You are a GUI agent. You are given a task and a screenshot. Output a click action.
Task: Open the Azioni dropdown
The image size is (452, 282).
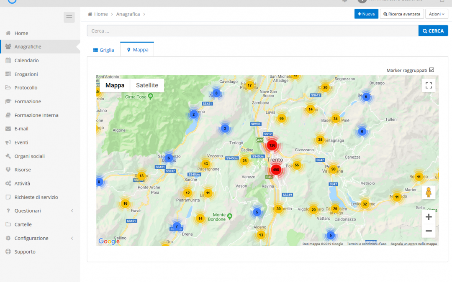tap(437, 14)
